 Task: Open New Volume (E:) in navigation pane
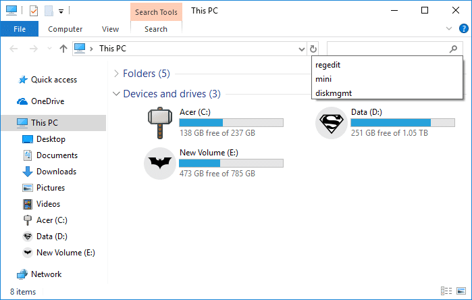[65, 253]
